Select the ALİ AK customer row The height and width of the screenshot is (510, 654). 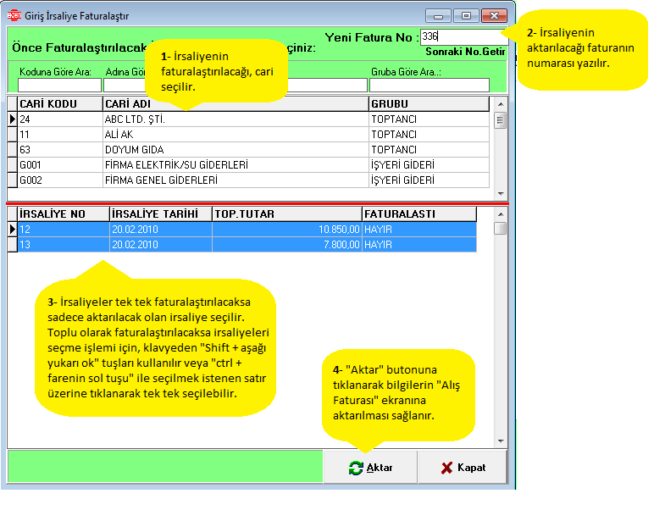point(235,135)
